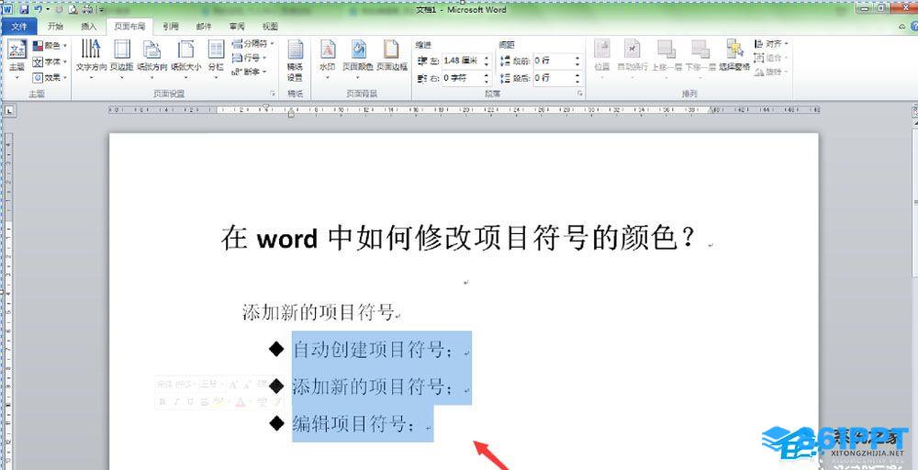The width and height of the screenshot is (918, 470).
Task: Click the tab stop selector left of ruler
Action: 9,110
